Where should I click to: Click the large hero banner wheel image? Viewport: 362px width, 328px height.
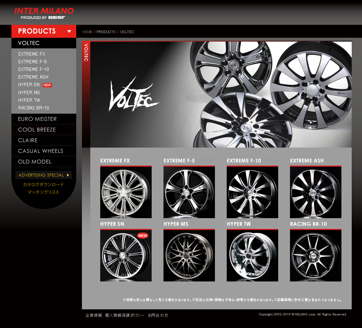click(x=221, y=95)
